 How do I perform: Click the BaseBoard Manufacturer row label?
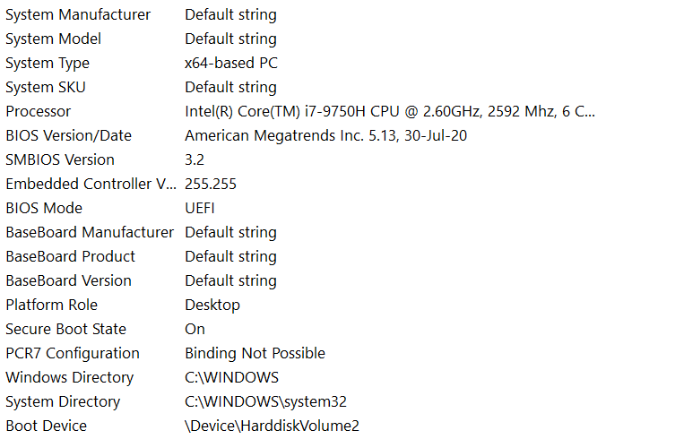90,232
